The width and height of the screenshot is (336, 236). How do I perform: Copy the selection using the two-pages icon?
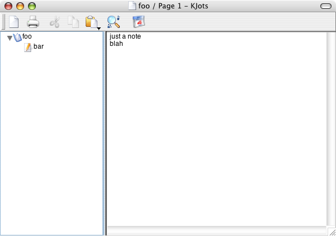(73, 22)
